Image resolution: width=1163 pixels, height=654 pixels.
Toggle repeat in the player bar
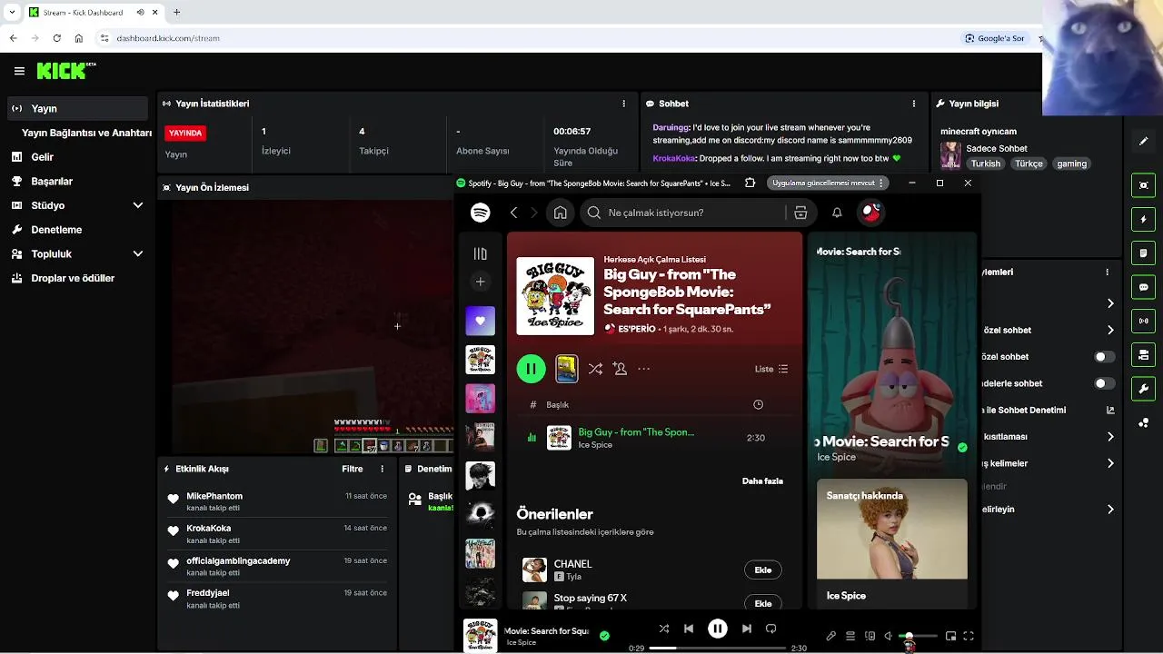[771, 629]
